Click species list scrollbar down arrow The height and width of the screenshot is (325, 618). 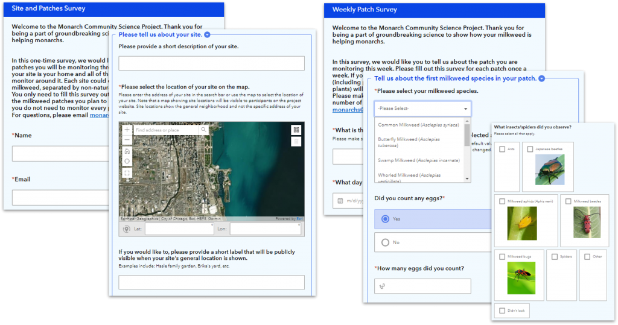point(468,179)
